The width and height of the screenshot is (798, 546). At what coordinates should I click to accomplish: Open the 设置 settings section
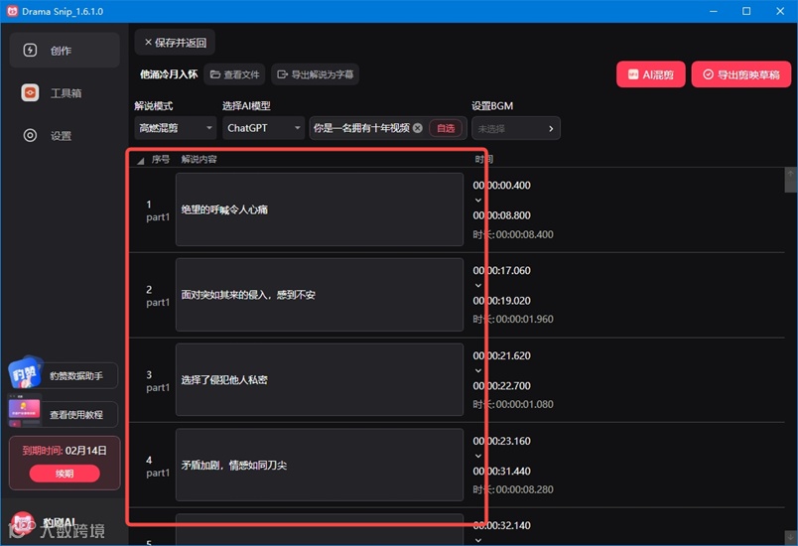pyautogui.click(x=65, y=135)
